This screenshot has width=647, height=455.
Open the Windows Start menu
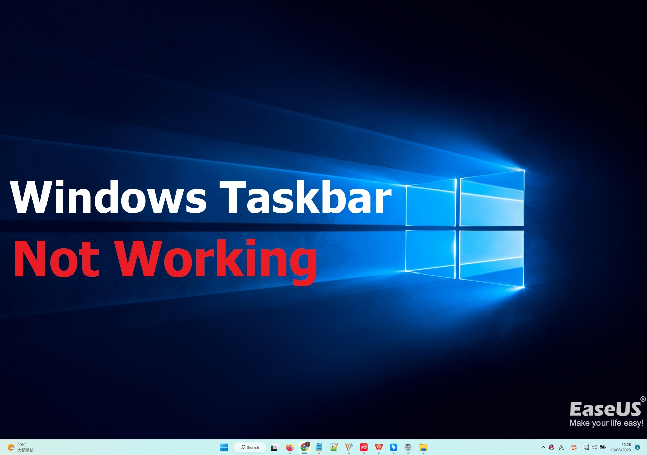[x=224, y=447]
